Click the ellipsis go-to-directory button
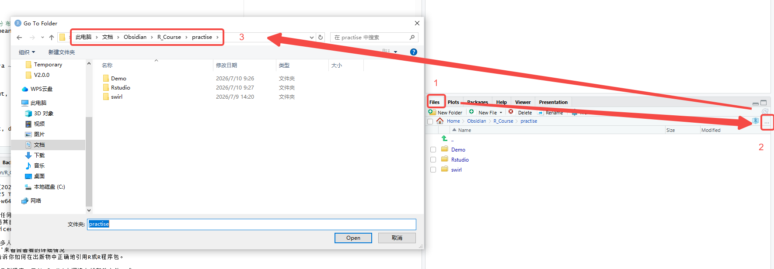Viewport: 774px width, 269px height. click(767, 122)
